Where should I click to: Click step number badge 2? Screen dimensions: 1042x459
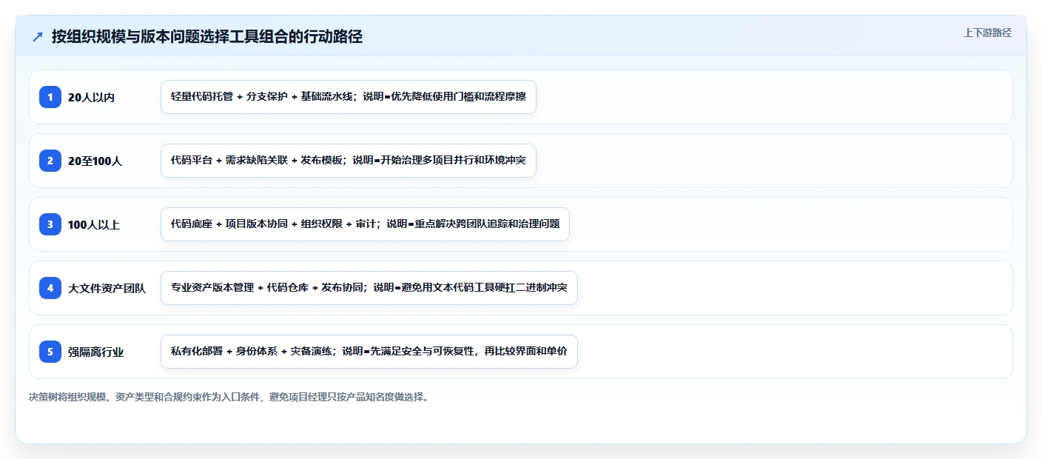(x=50, y=161)
